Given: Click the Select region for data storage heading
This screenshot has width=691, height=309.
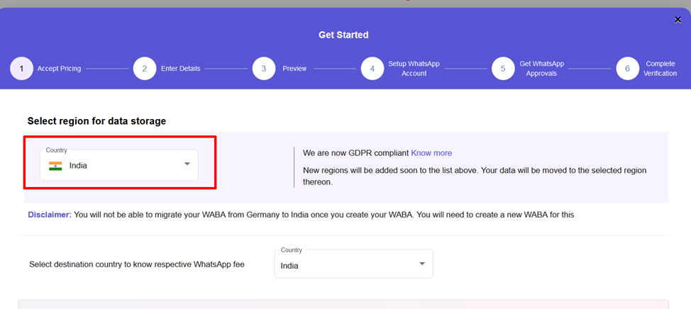Looking at the screenshot, I should pos(96,121).
